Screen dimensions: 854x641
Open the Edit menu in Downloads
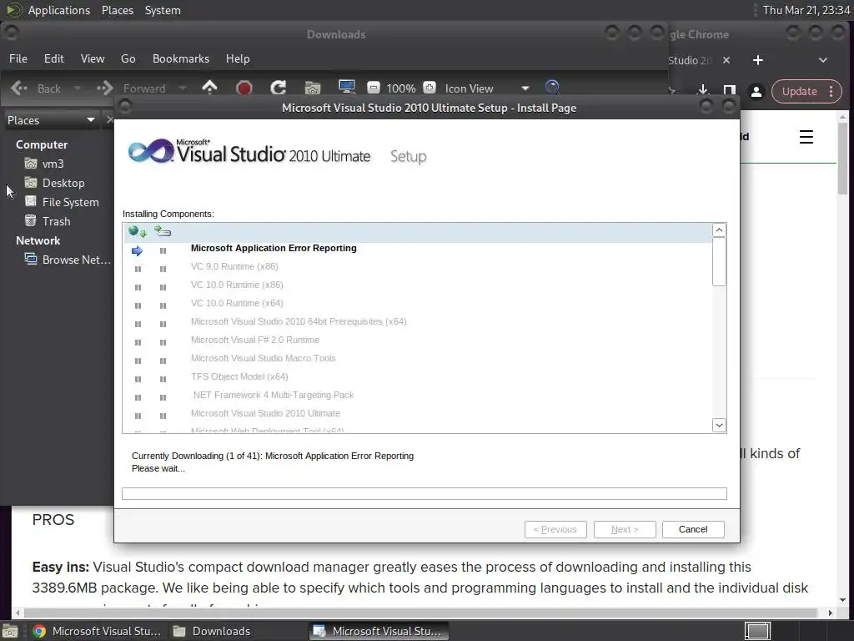[x=54, y=58]
